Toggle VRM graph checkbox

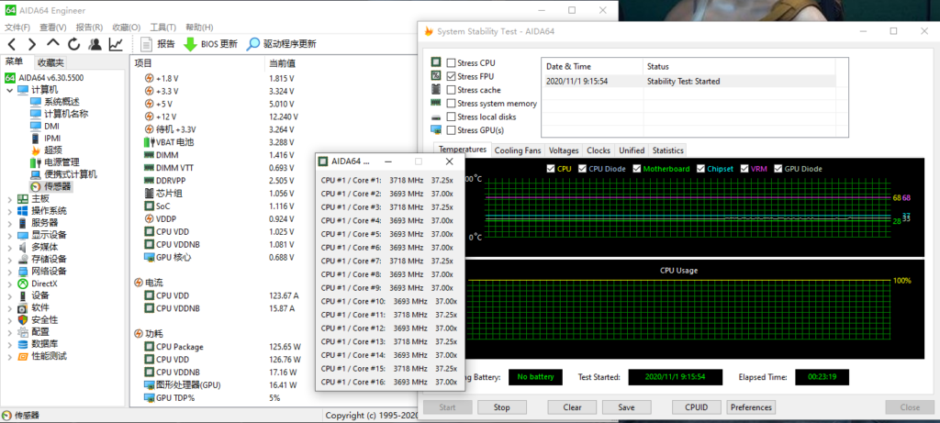tap(745, 169)
